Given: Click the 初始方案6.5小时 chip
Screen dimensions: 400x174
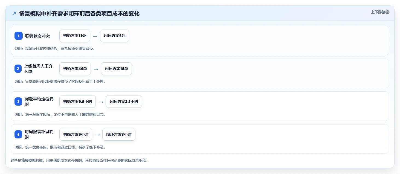Looking at the screenshot, I should point(78,101).
